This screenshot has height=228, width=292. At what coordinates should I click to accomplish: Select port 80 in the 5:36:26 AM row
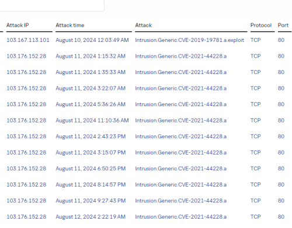coord(281,104)
